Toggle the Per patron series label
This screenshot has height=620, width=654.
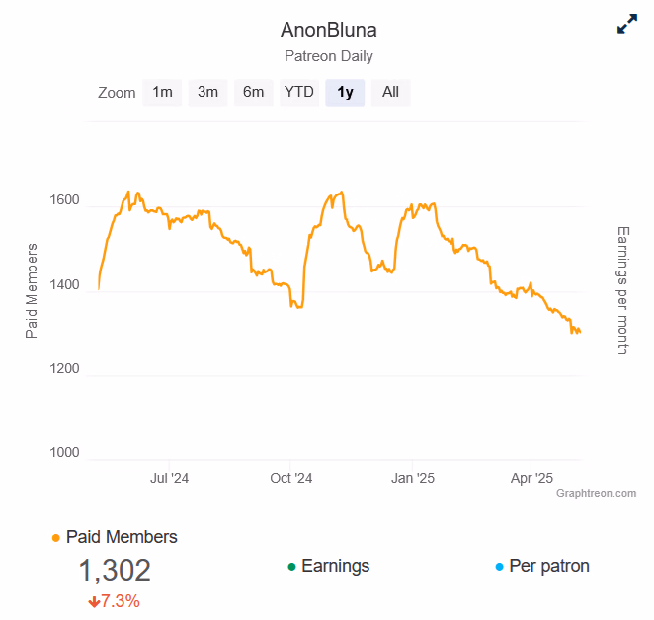tap(548, 566)
